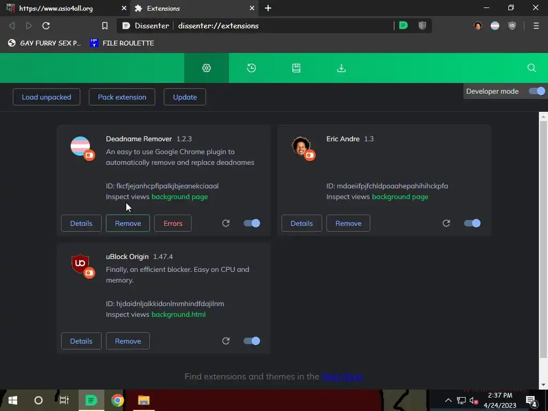
Task: Go back with the back arrow
Action: 12,26
